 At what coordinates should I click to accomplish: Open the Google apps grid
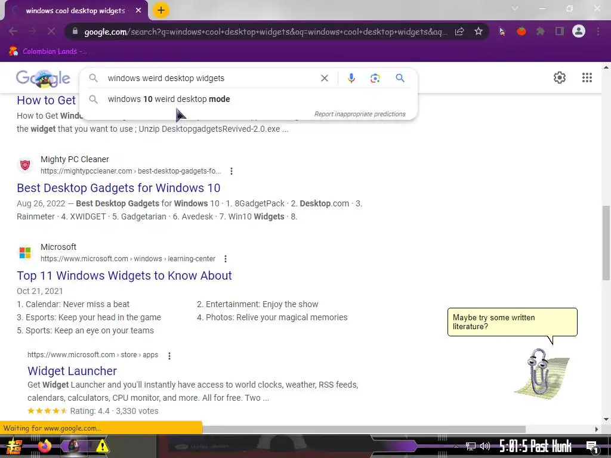(x=587, y=78)
